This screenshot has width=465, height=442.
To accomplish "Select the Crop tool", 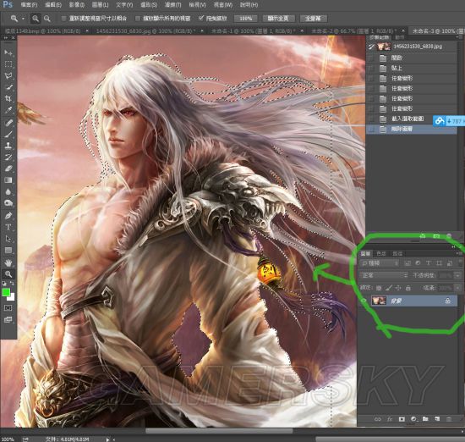I will (8, 98).
